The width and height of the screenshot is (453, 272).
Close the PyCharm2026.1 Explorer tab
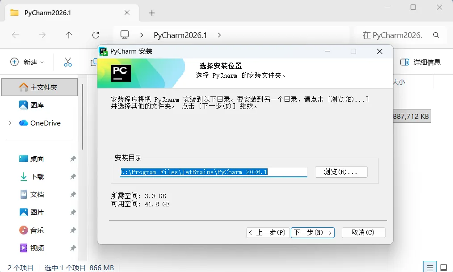click(127, 13)
